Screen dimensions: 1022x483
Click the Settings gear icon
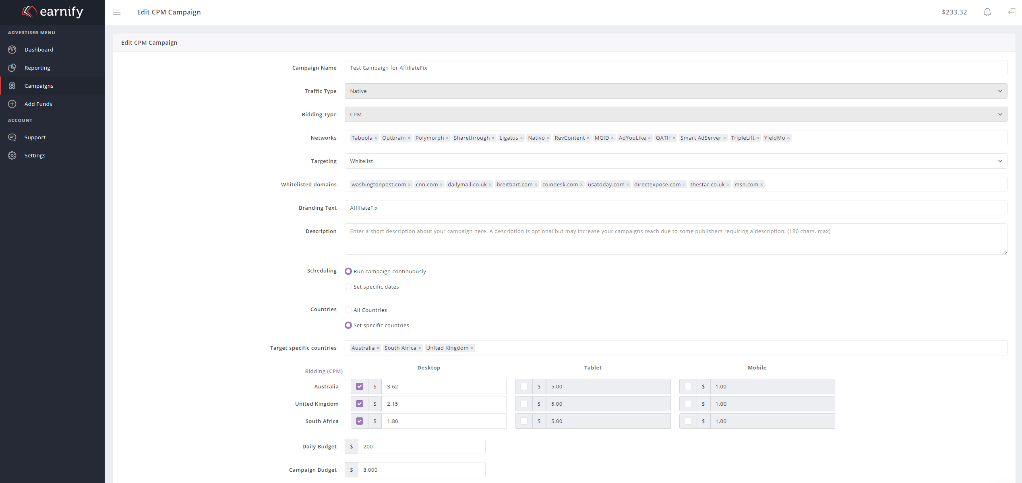coord(12,155)
